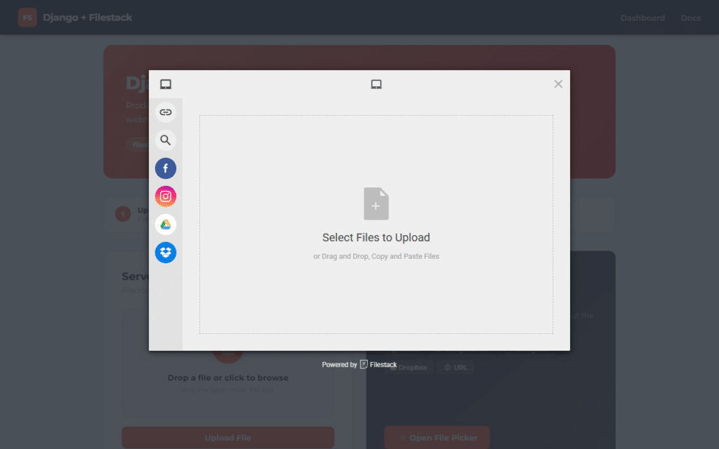Select Instagram source icon
Image resolution: width=719 pixels, height=449 pixels.
click(x=166, y=196)
